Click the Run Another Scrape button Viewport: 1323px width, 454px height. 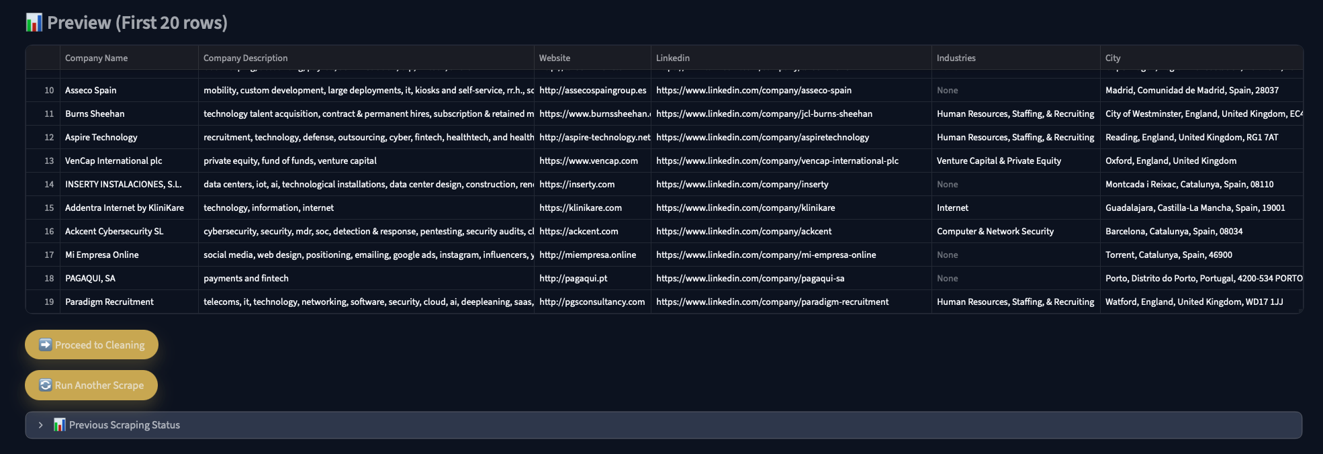[x=91, y=385]
